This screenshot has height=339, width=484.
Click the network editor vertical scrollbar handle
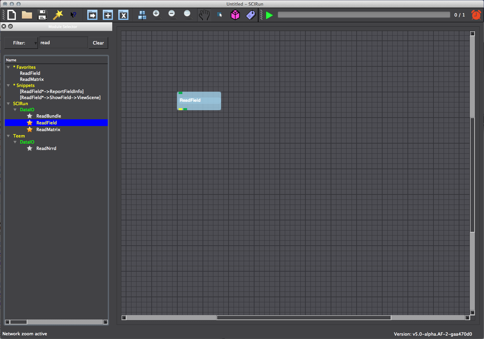(472, 175)
